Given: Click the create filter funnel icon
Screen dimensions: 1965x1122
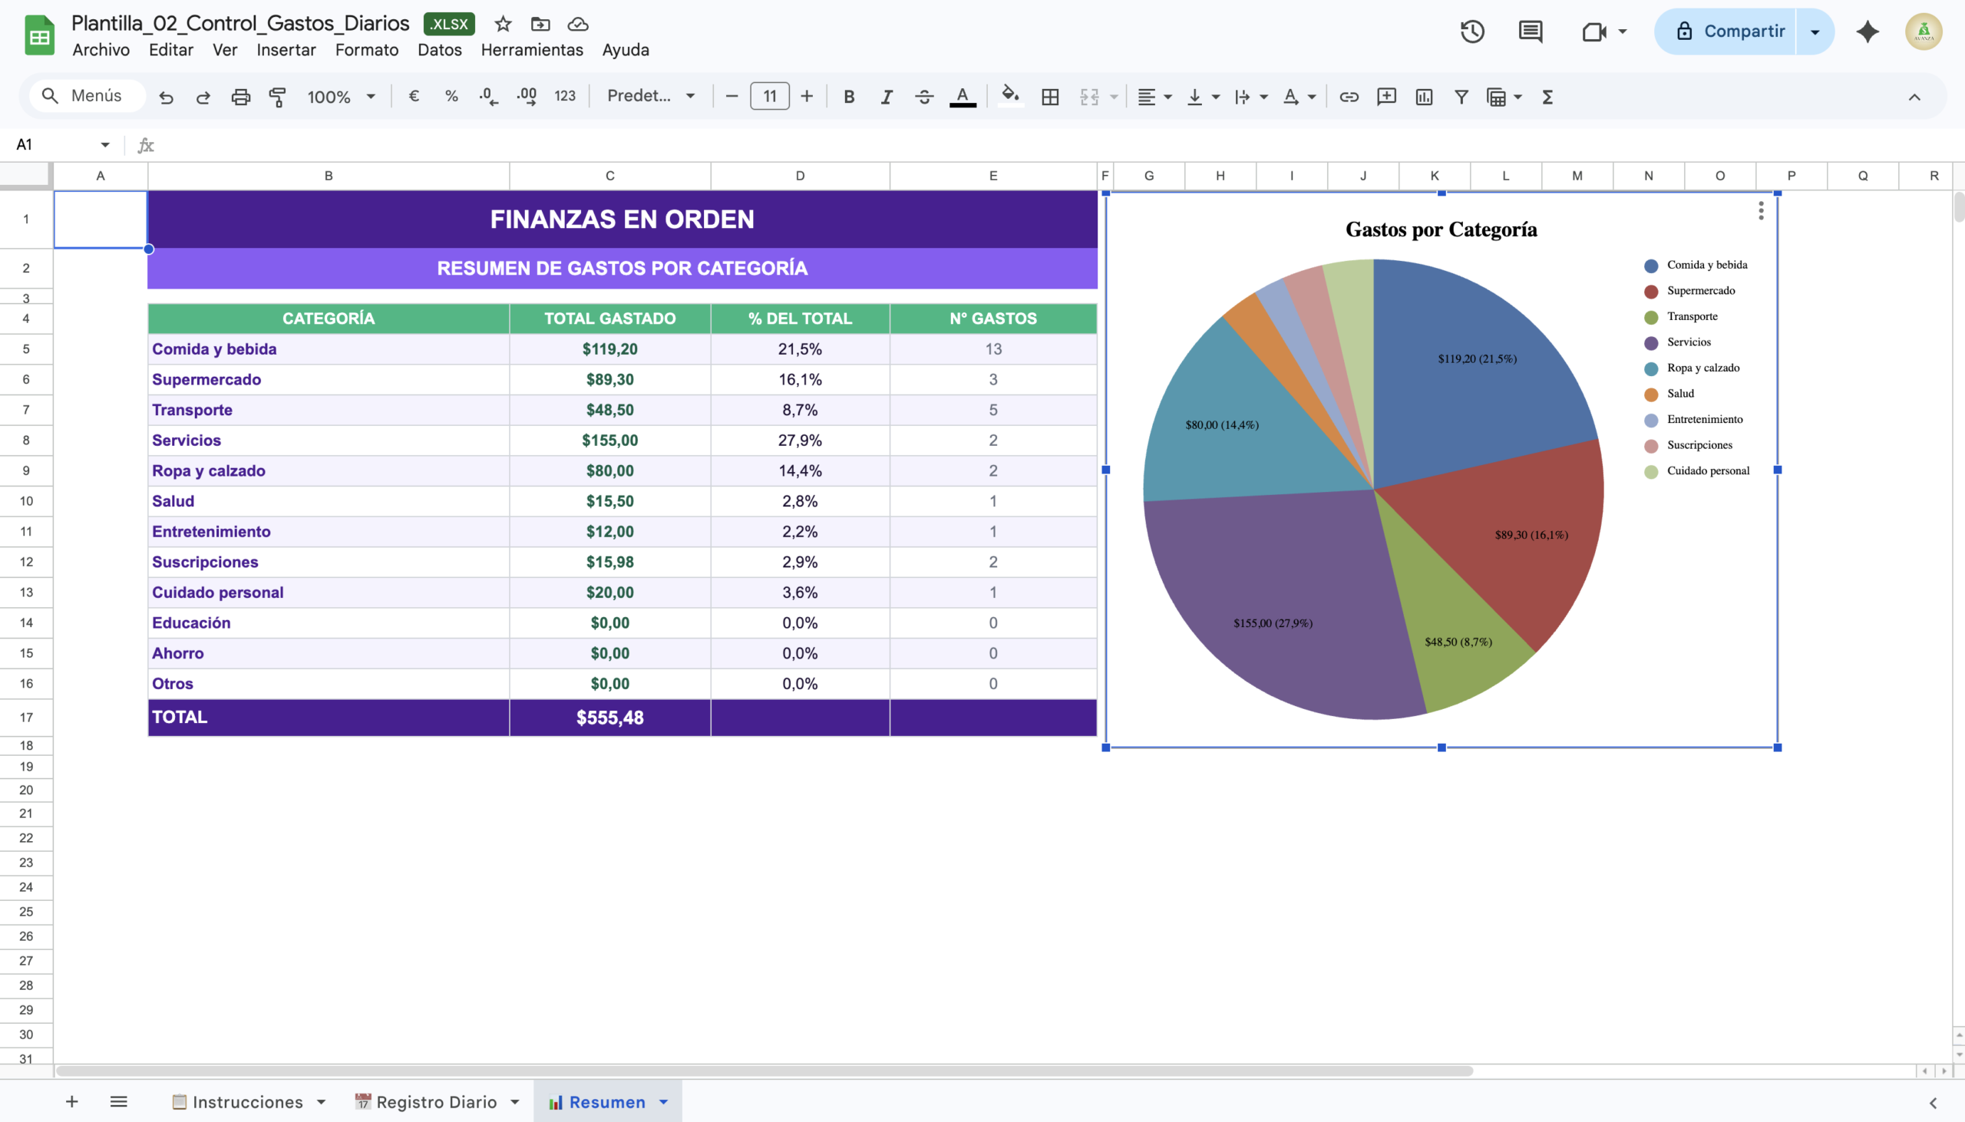Looking at the screenshot, I should click(1460, 97).
